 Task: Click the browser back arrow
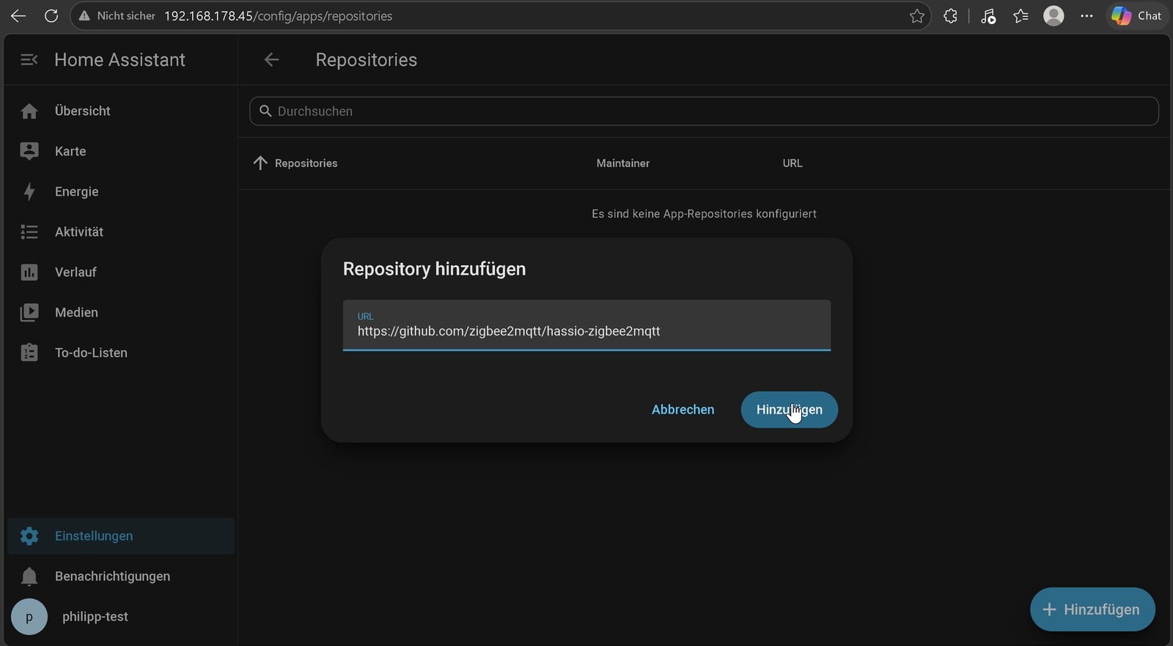(x=18, y=15)
